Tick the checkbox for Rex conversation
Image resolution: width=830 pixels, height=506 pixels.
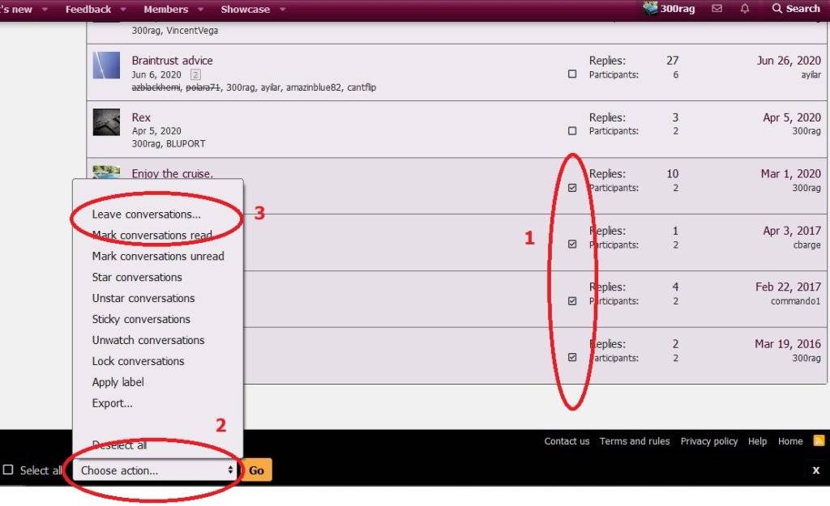pyautogui.click(x=572, y=131)
